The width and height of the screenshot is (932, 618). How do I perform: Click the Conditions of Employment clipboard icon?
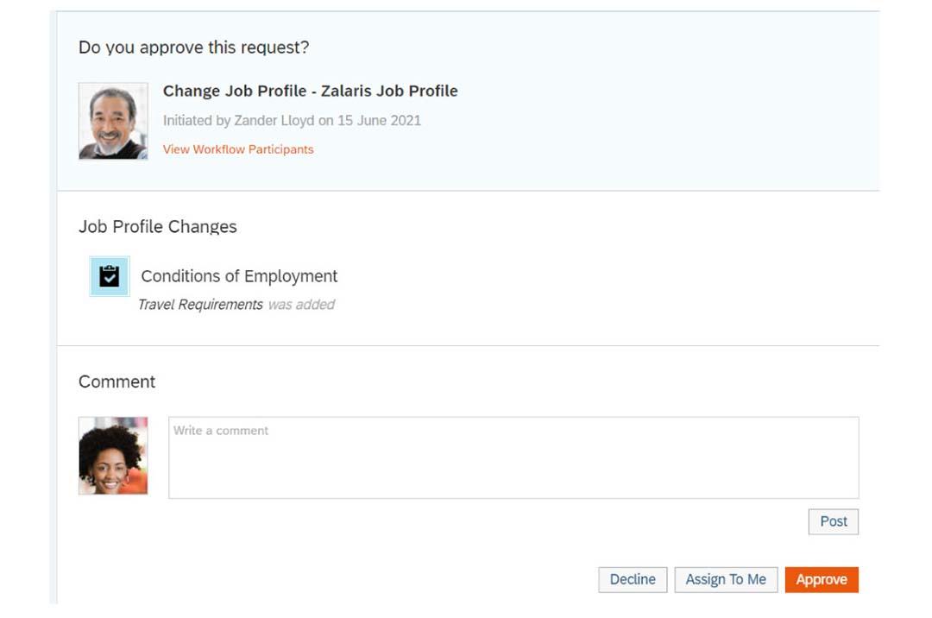[x=109, y=276]
